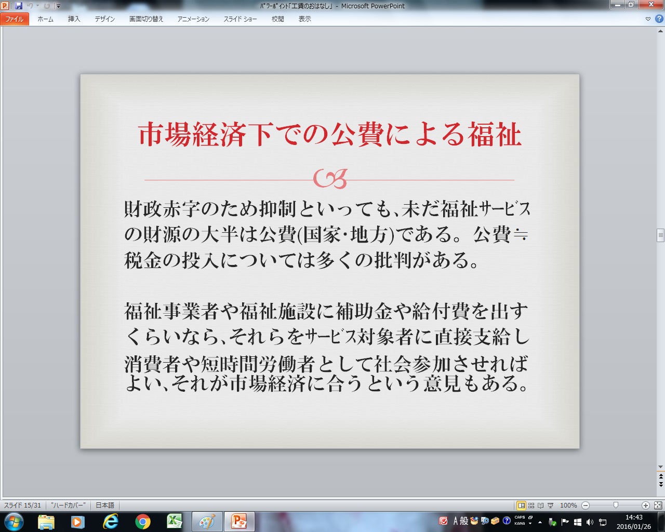Open the IME tools toolbox icon
665x532 pixels.
tap(495, 521)
